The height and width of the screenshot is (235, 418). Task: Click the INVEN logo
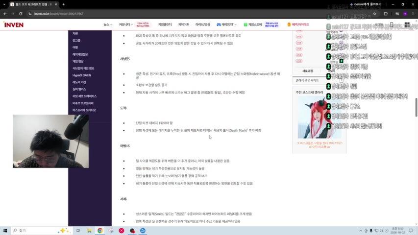point(14,25)
